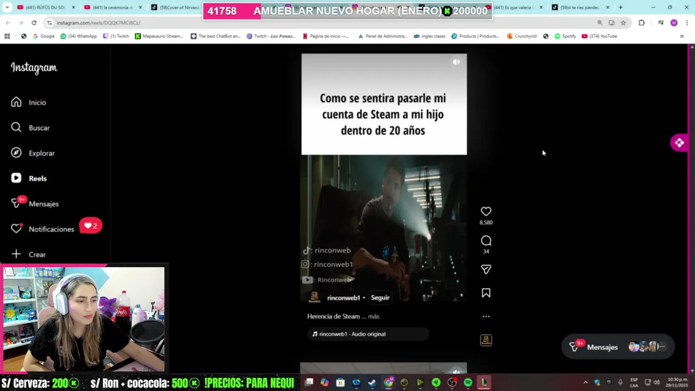The height and width of the screenshot is (391, 695).
Task: Switch to 'si te ríes pierdes' tab
Action: click(x=580, y=8)
